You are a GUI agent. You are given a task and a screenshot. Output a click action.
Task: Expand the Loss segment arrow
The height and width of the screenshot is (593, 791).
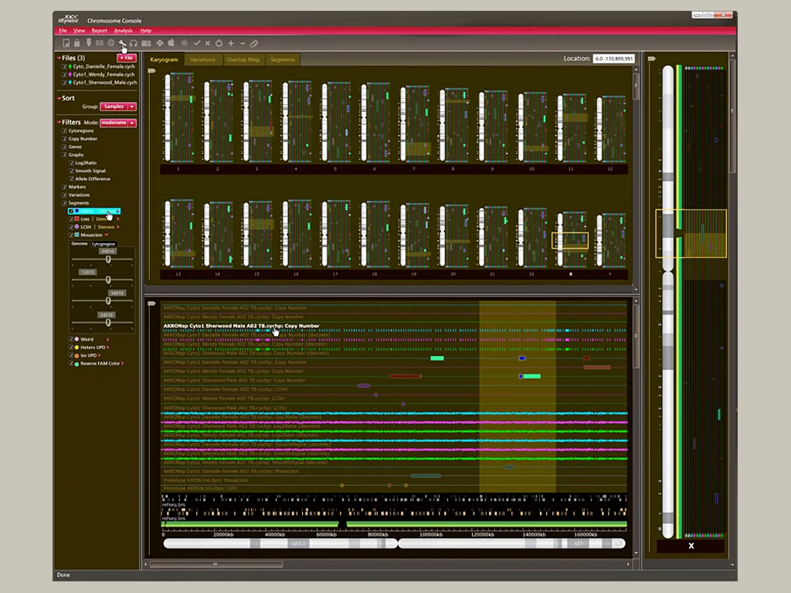tap(118, 219)
